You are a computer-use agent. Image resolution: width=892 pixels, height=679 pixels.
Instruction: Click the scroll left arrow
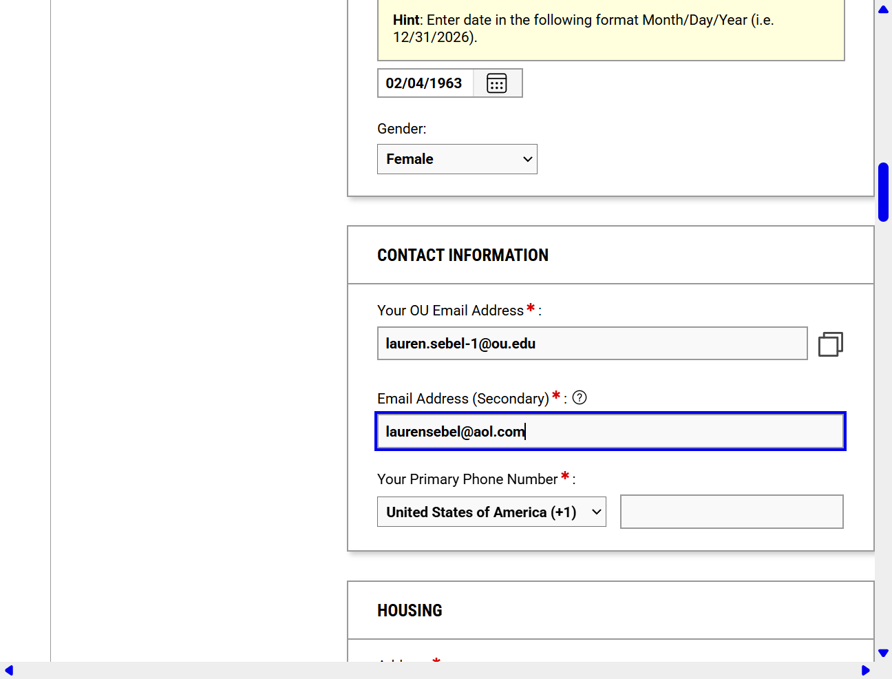click(x=9, y=670)
